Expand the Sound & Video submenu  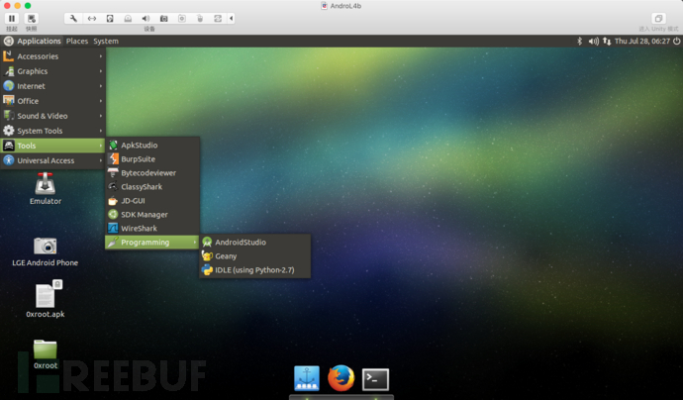pos(52,116)
